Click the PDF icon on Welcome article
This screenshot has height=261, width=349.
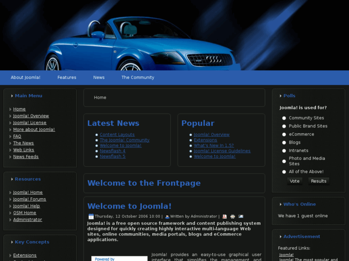point(225,216)
